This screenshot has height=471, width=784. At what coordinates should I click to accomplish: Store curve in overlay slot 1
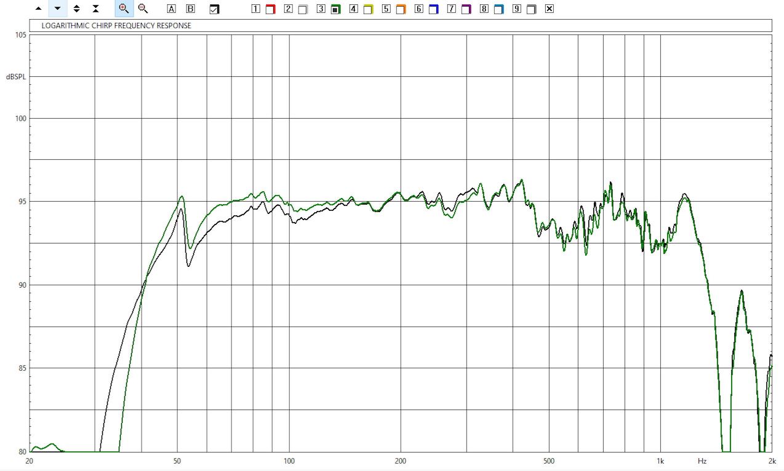pos(255,9)
